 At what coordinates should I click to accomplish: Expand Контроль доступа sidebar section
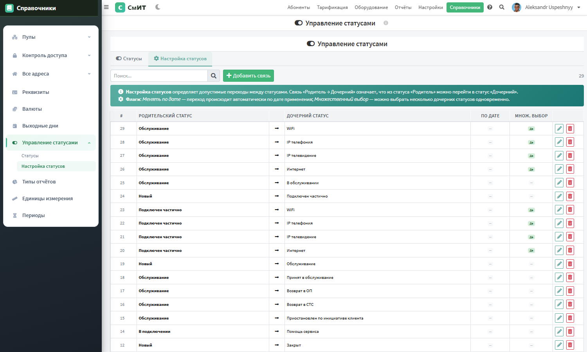click(51, 56)
